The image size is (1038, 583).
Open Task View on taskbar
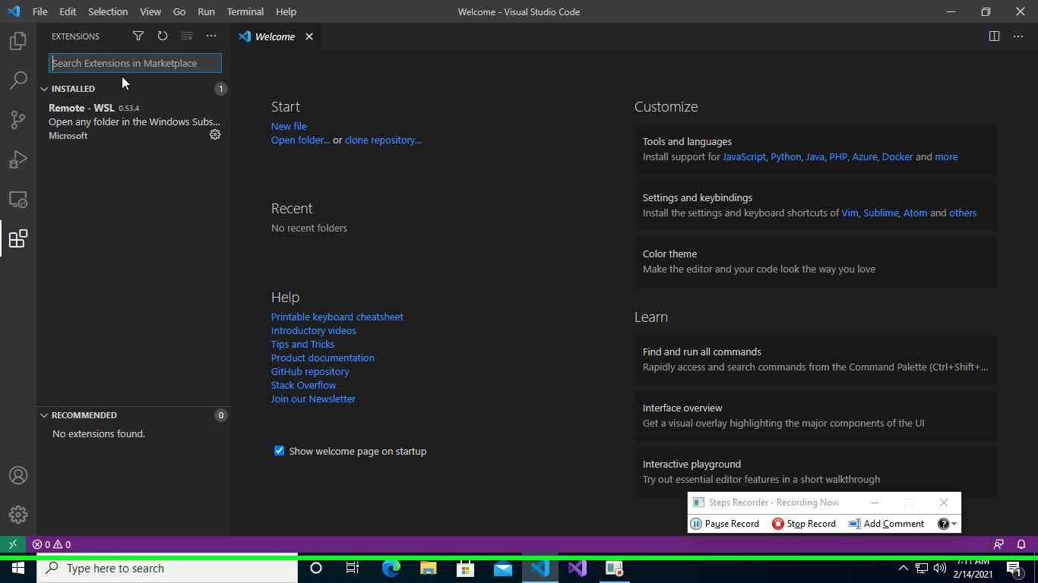[353, 568]
